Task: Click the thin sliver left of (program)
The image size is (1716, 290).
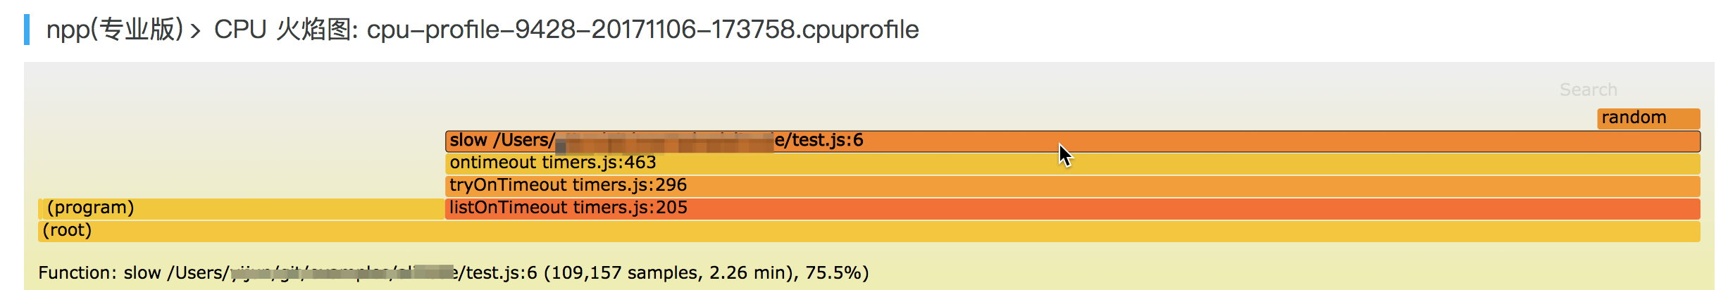Action: 39,208
